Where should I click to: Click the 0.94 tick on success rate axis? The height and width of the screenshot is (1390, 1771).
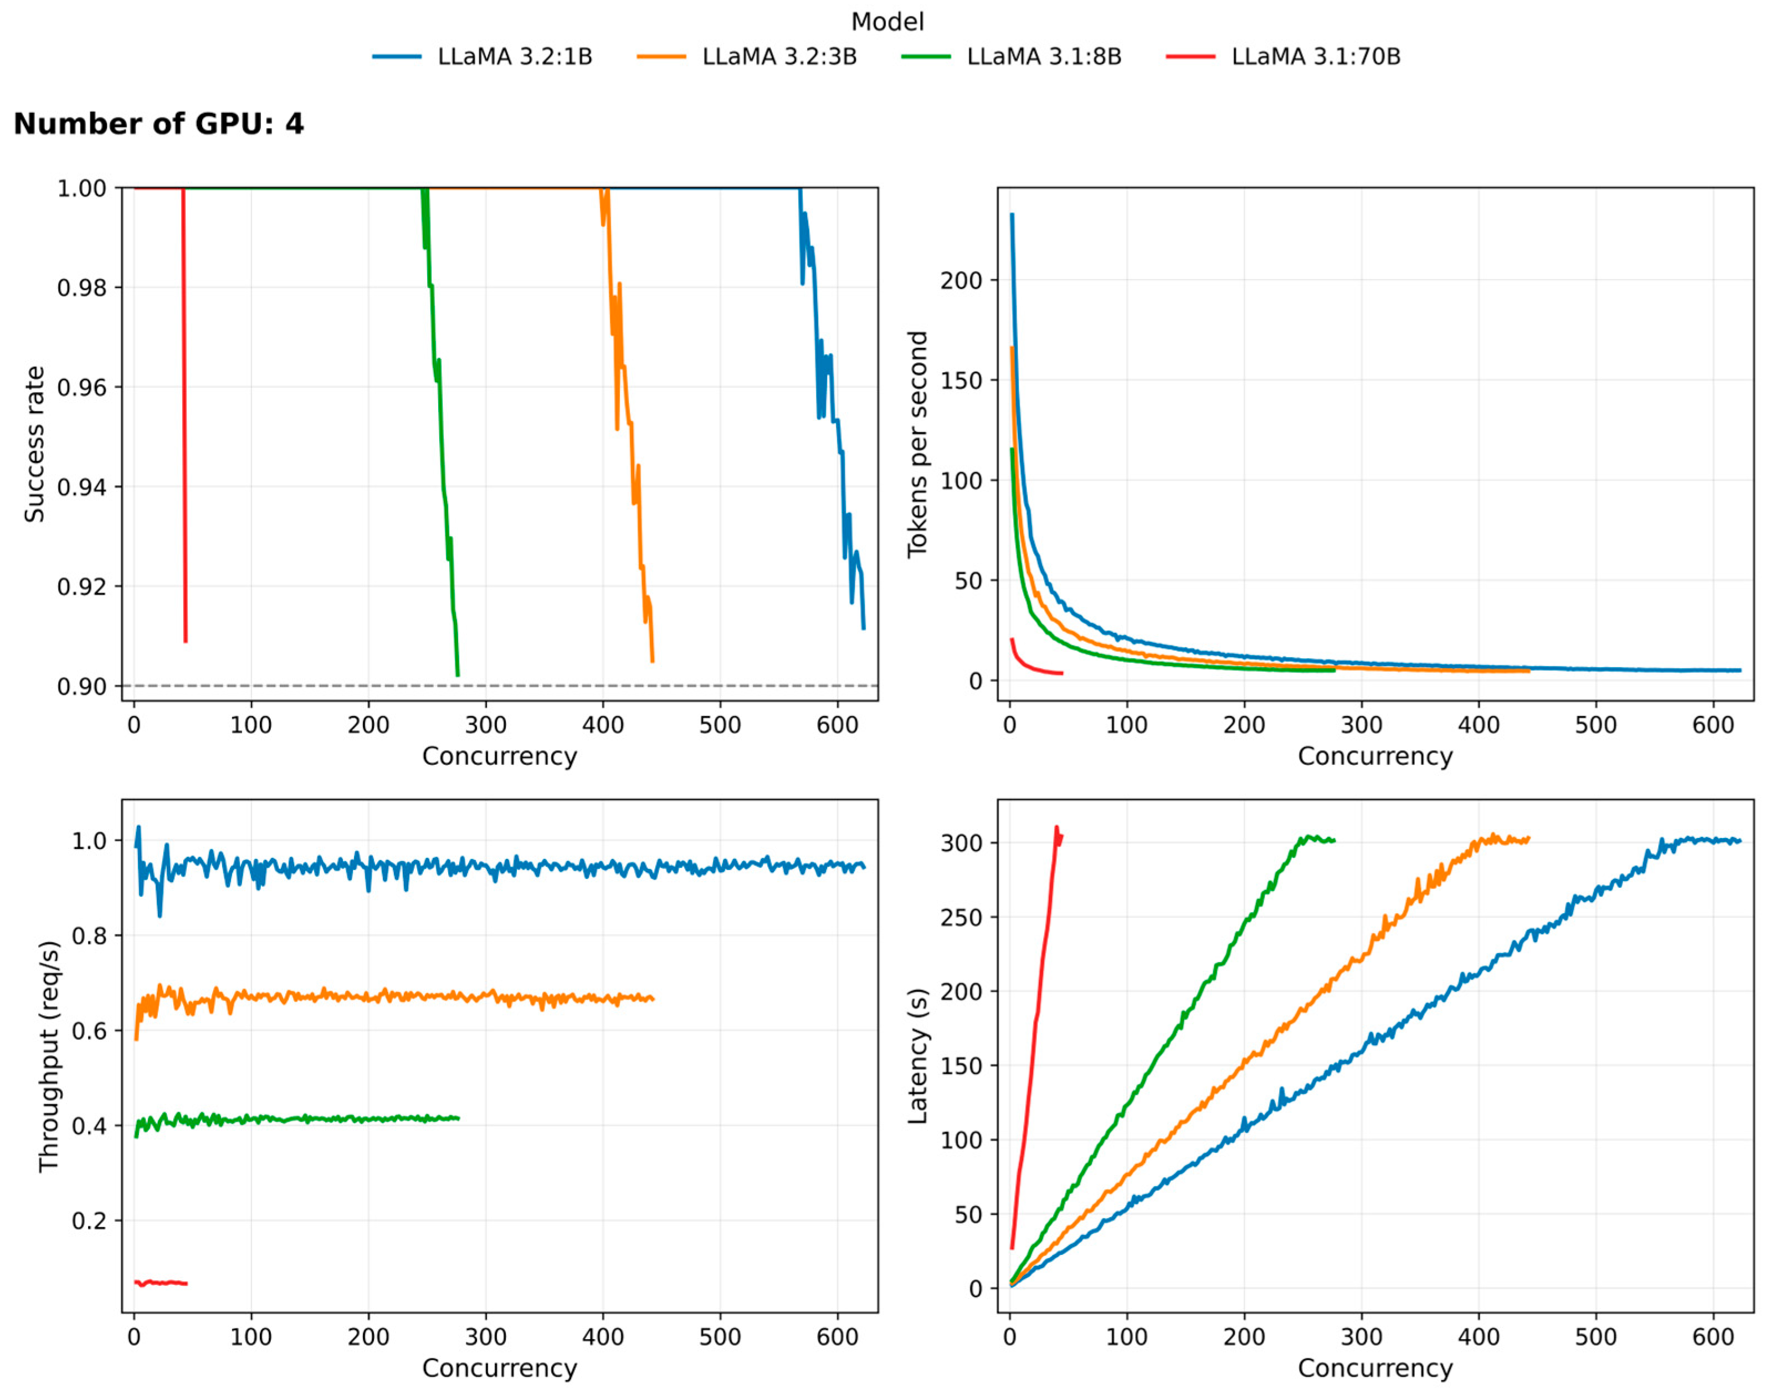click(x=81, y=487)
